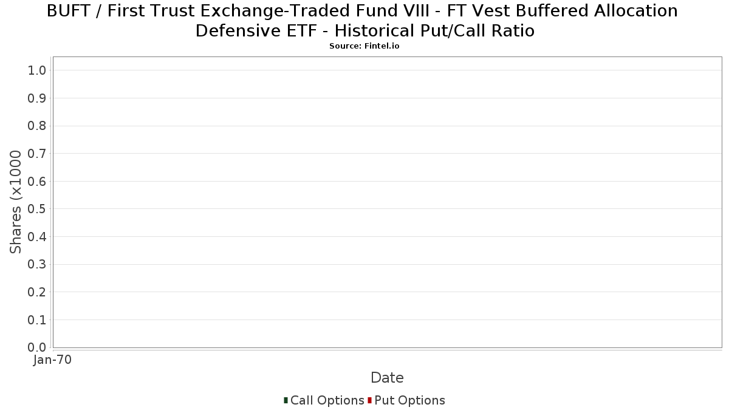Screen dimensions: 729x410
Task: Click the 0.0 y-axis label
Action: pyautogui.click(x=37, y=347)
